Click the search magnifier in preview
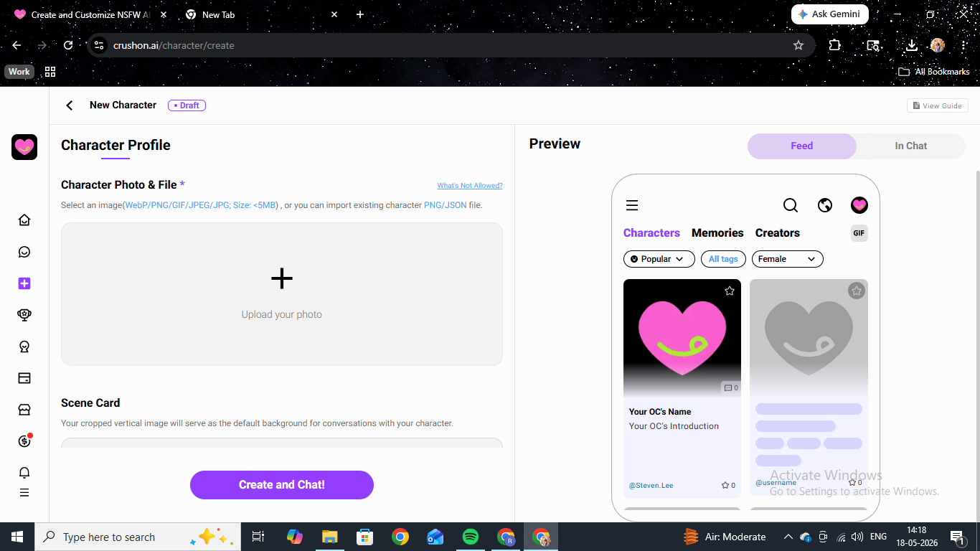The width and height of the screenshot is (980, 551). pyautogui.click(x=791, y=206)
